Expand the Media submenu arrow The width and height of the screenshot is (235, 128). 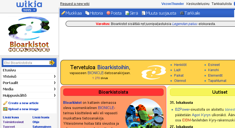click(x=55, y=89)
